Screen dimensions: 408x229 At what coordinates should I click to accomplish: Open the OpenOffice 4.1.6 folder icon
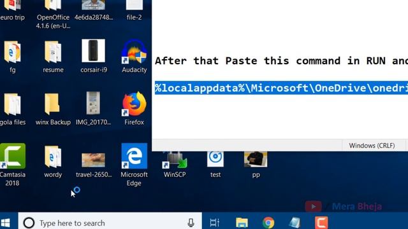(53, 14)
